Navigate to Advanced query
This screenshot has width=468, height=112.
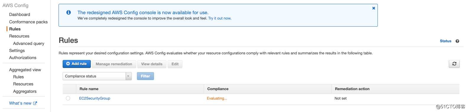29,43
